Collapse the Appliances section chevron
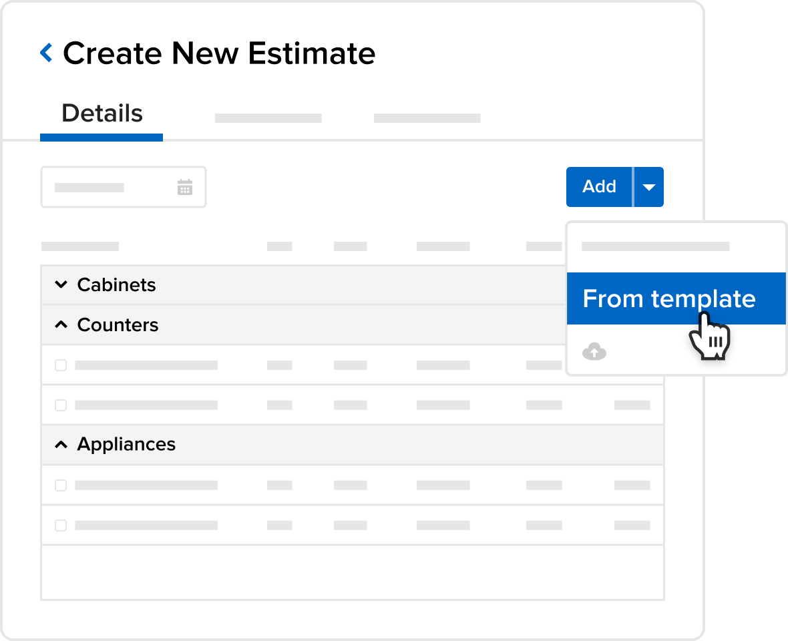The image size is (788, 641). (x=61, y=445)
